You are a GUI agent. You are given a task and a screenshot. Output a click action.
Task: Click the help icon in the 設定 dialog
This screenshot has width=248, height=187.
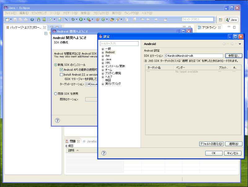click(104, 153)
